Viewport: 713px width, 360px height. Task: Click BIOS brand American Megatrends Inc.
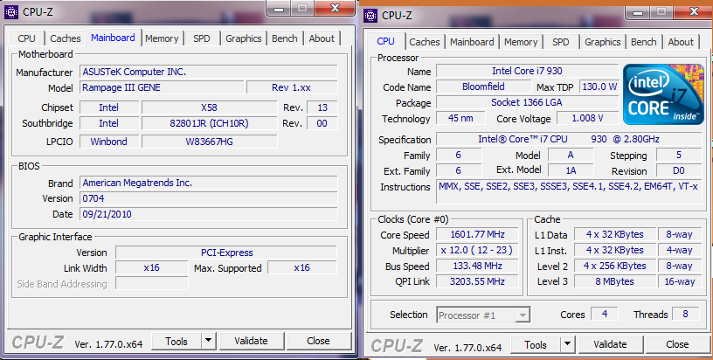209,183
